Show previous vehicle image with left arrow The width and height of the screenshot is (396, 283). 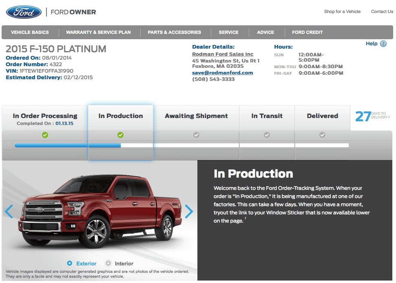pos(9,212)
